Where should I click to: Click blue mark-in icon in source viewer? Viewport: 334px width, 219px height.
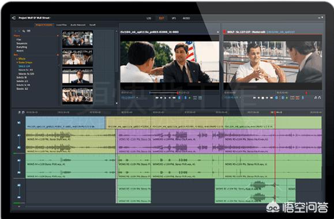(179, 98)
